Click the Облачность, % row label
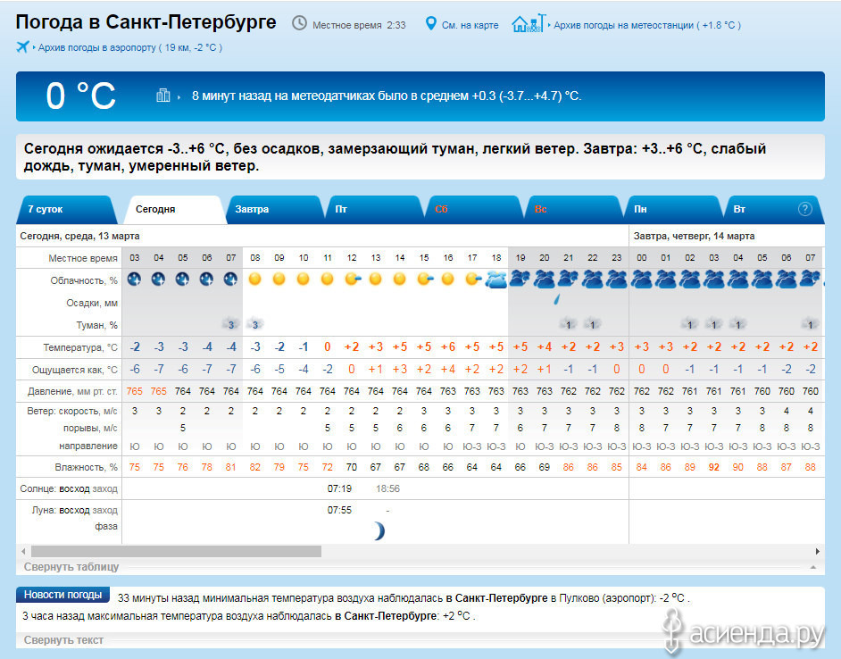This screenshot has width=841, height=659. [x=84, y=280]
